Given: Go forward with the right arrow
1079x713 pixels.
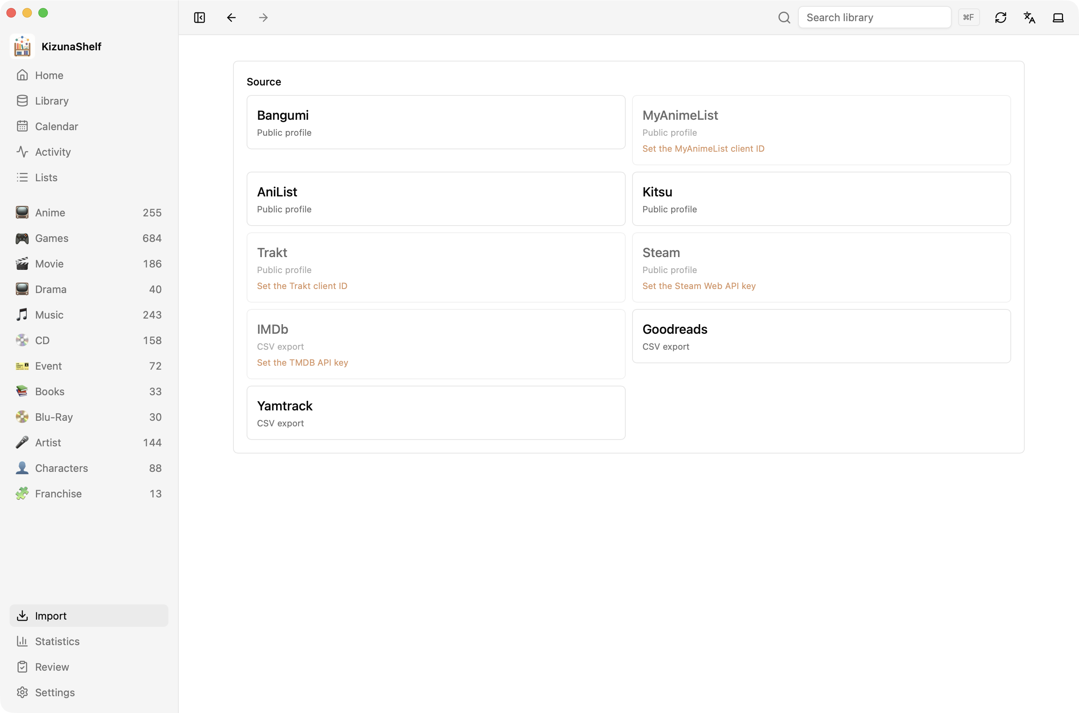Looking at the screenshot, I should [263, 17].
